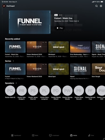Open the Livestream tab
Viewport: 105px width, 140px height.
tap(54, 135)
